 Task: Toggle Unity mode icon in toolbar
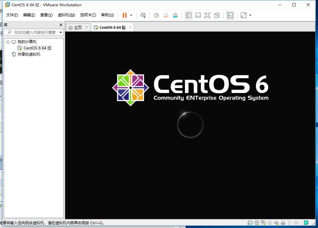tap(216, 15)
